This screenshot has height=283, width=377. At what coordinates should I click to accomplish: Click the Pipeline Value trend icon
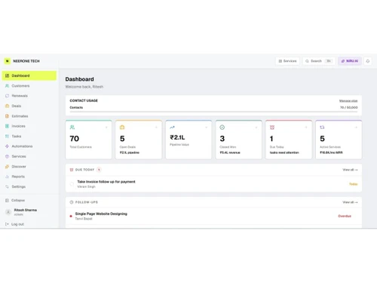(x=172, y=128)
